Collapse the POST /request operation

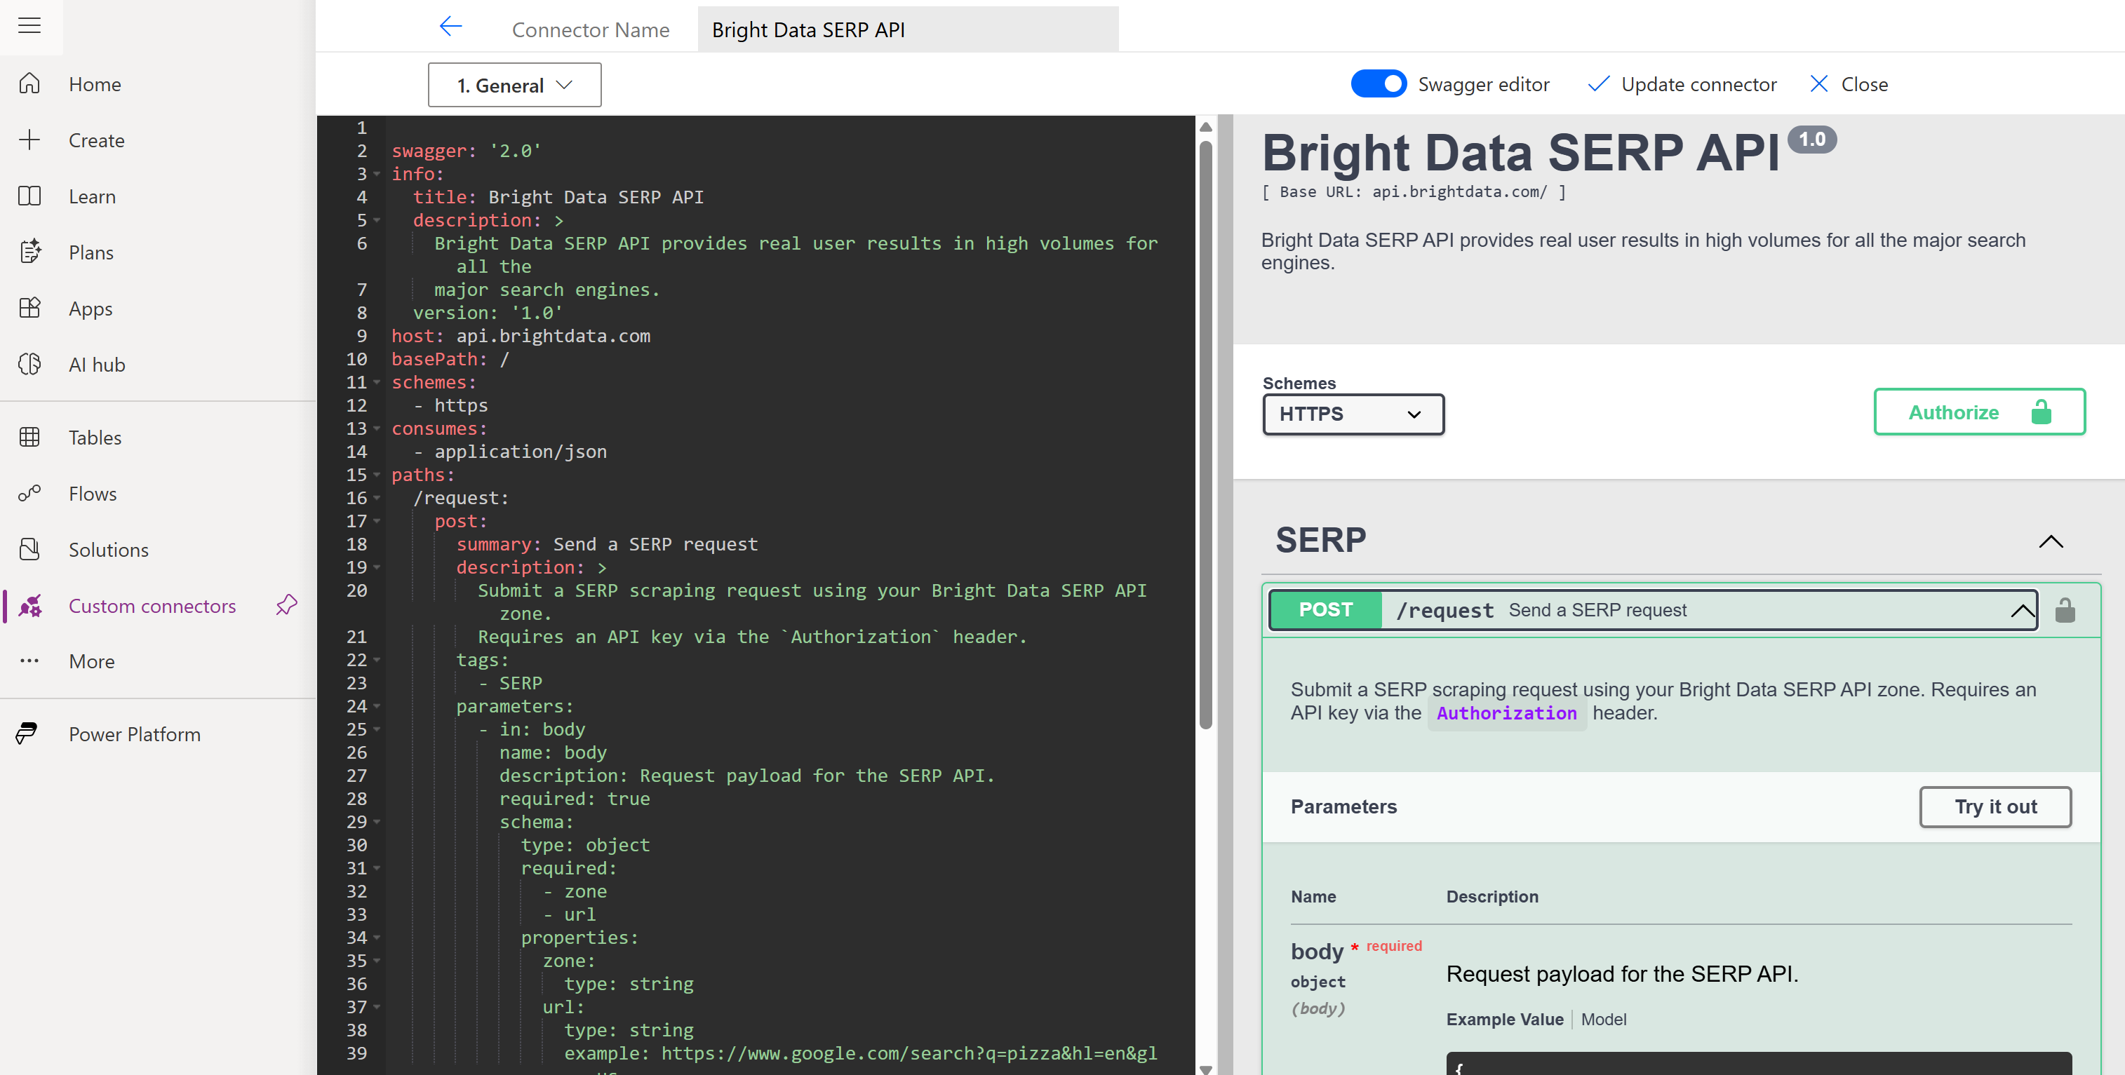pos(2021,611)
